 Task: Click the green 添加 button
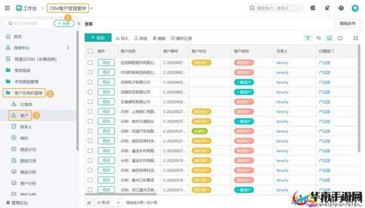click(x=98, y=38)
